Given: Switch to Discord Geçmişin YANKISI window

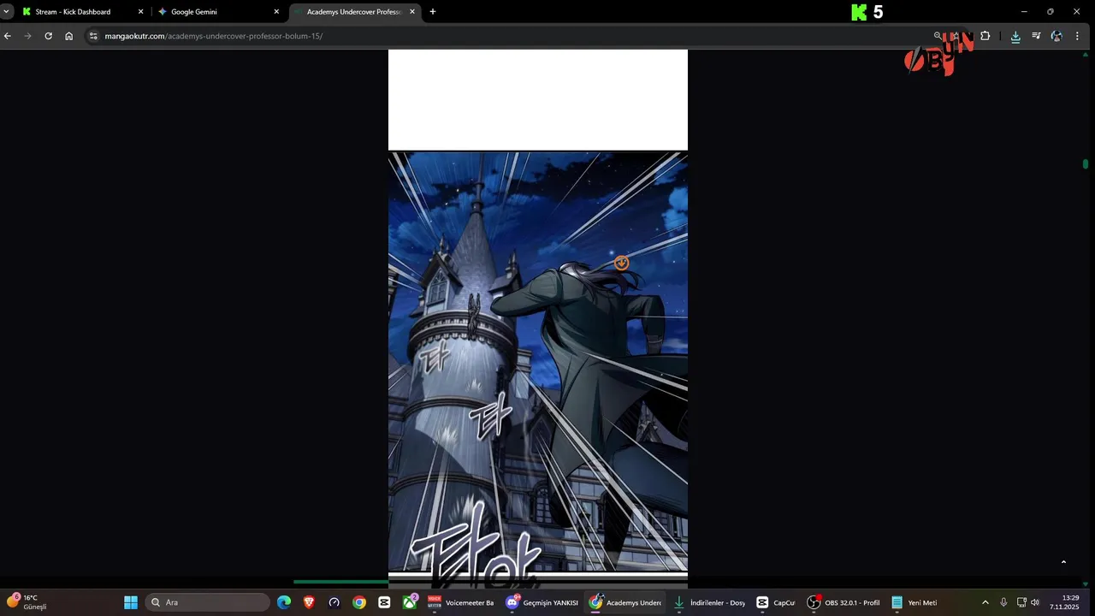Looking at the screenshot, I should (542, 602).
